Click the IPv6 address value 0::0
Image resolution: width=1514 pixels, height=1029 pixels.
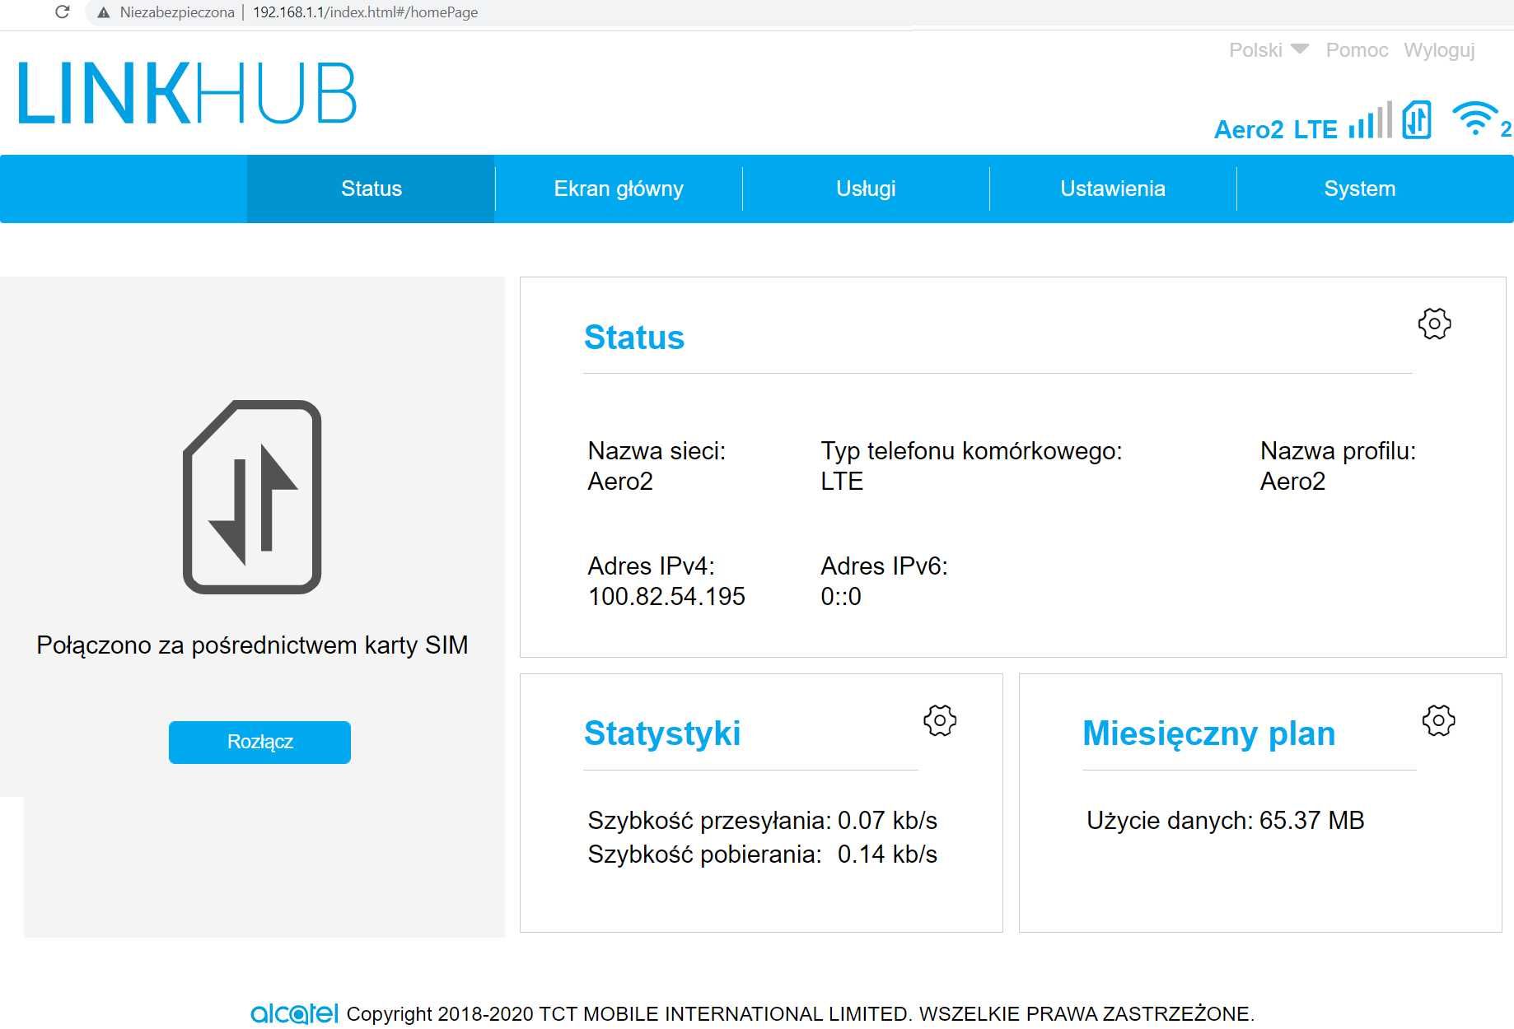(x=841, y=596)
